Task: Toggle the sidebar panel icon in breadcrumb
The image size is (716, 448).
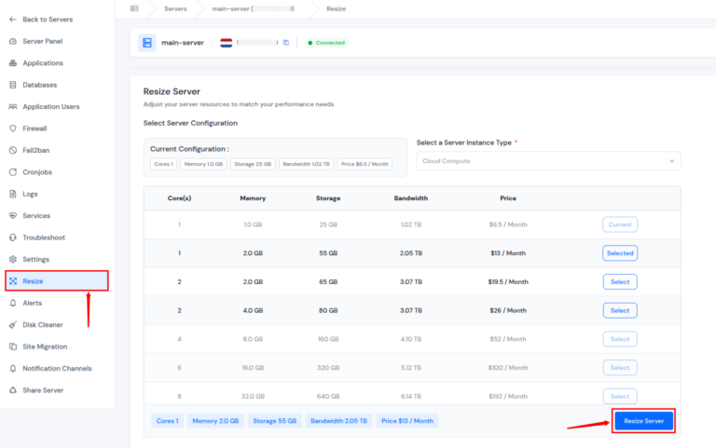Action: pos(134,8)
